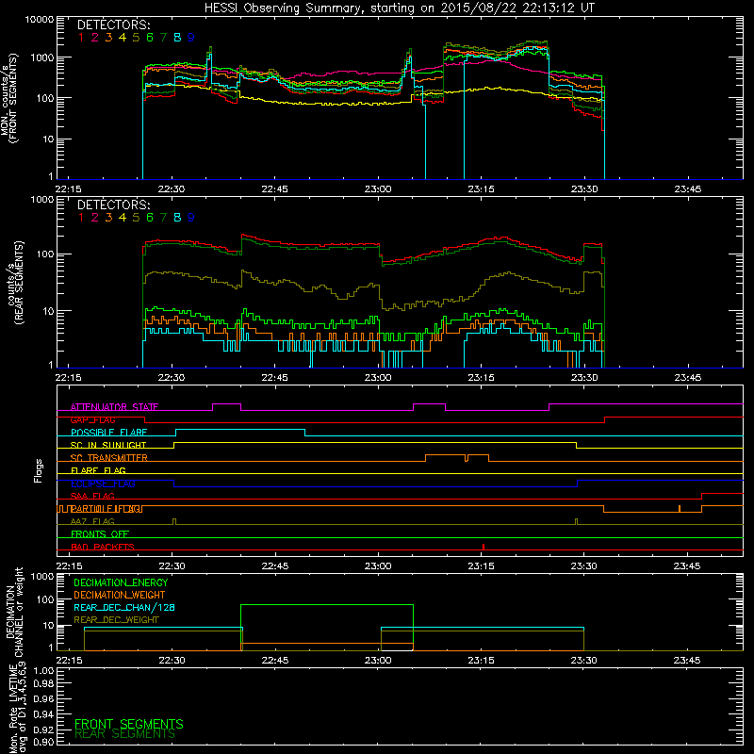
Task: Click the 10000 tick on front segments axis
Action: pyautogui.click(x=40, y=20)
